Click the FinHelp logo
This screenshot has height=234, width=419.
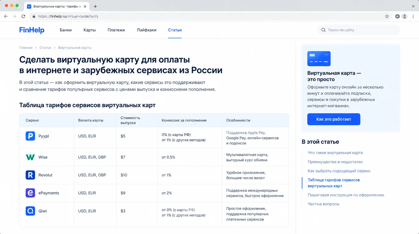pyautogui.click(x=32, y=30)
